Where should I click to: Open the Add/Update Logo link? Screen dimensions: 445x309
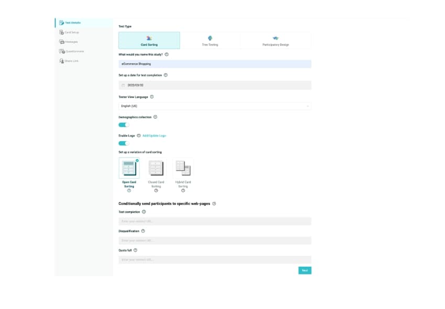[154, 135]
